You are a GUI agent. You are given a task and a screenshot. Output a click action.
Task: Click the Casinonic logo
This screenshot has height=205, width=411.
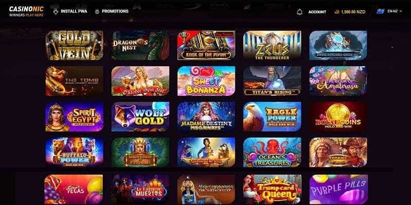pyautogui.click(x=26, y=11)
